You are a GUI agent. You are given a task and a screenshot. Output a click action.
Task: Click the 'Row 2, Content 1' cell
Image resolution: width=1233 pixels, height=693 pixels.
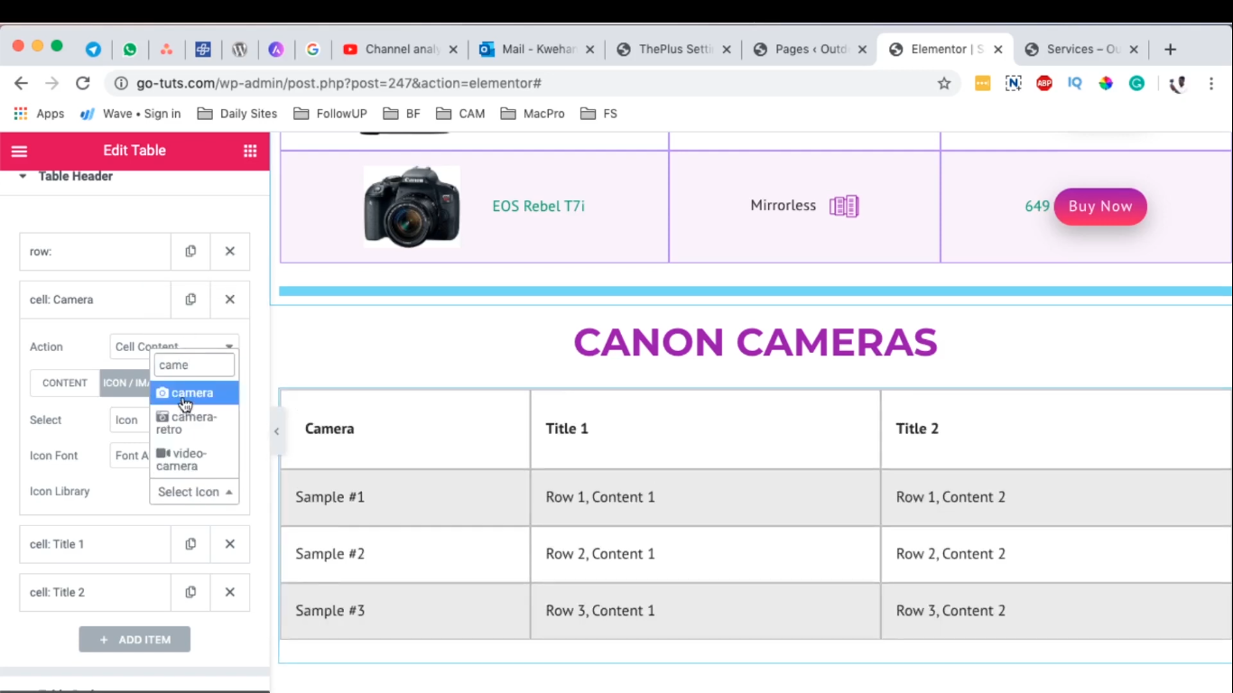point(706,554)
